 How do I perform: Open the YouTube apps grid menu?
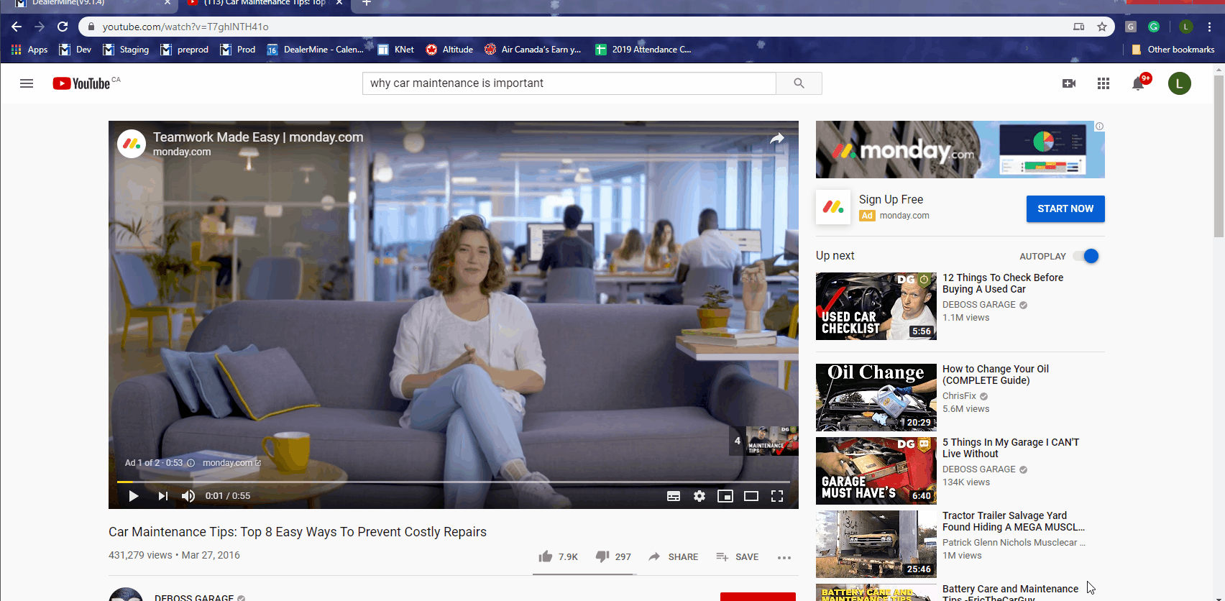click(x=1104, y=83)
